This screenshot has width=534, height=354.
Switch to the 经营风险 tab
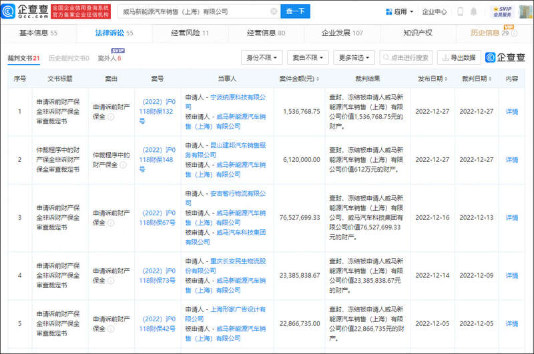[x=191, y=33]
